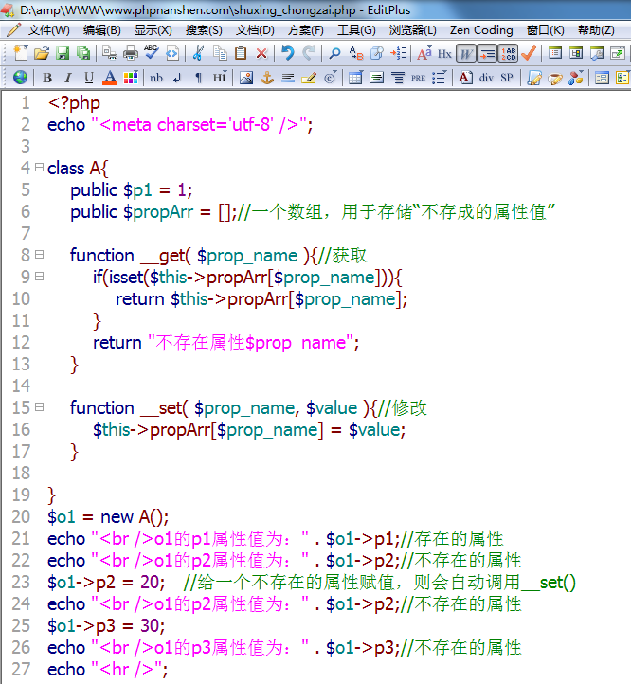Collapse the __get function fold marker
Screen dimensions: 631x684
coord(39,254)
